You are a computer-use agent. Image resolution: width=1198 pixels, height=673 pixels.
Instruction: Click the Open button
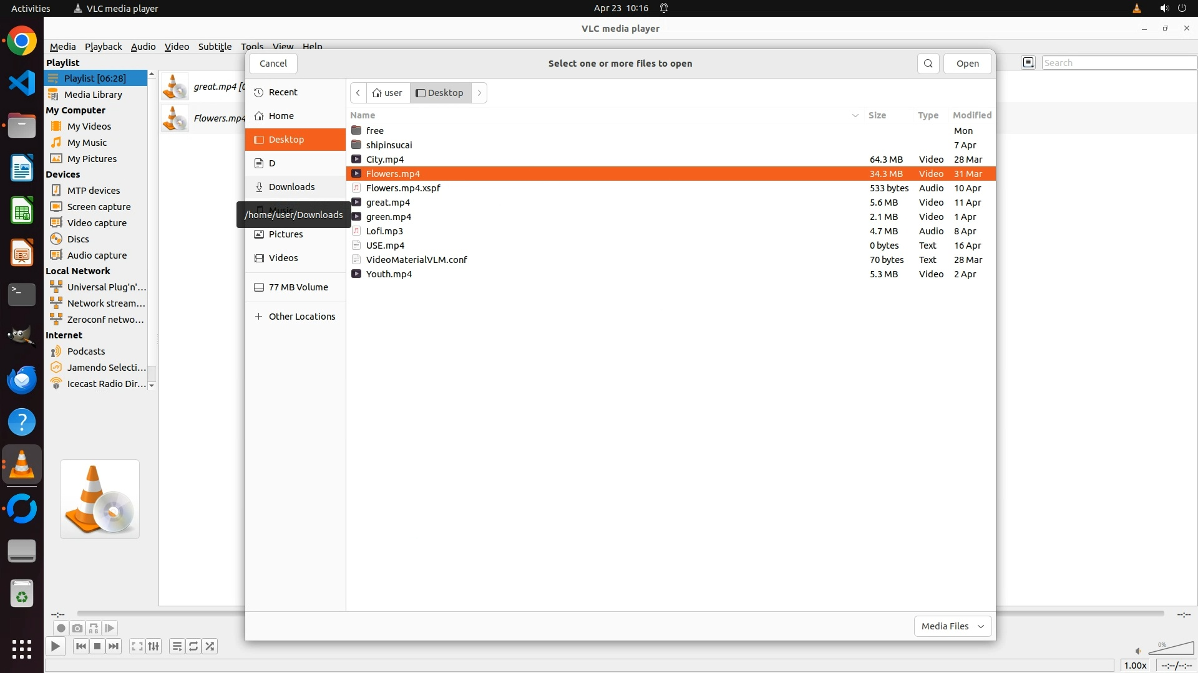click(x=967, y=64)
